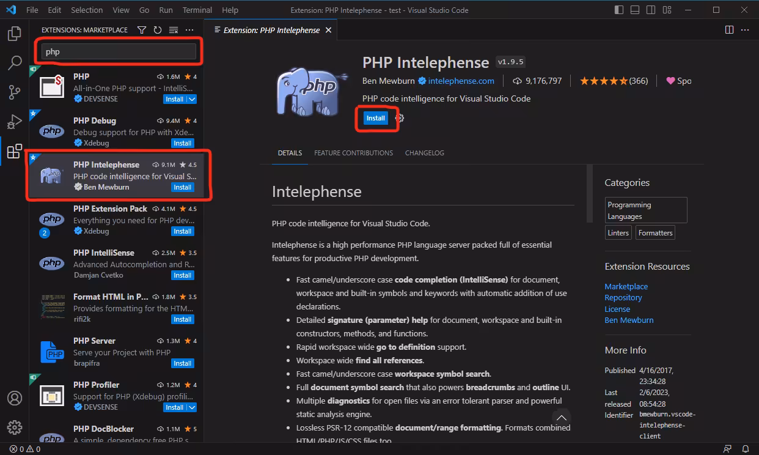This screenshot has width=759, height=455.
Task: Install PHP Server by brapifra
Action: pyautogui.click(x=182, y=363)
